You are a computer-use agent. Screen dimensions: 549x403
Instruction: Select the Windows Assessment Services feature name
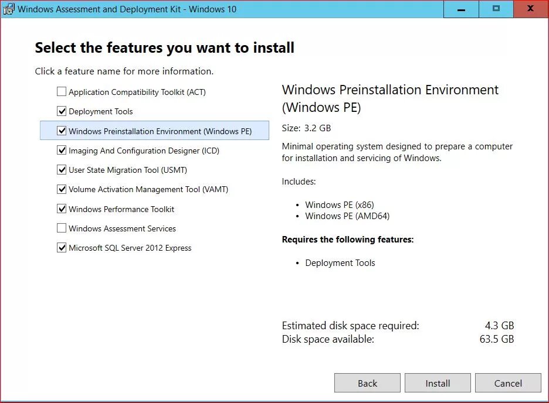(122, 228)
